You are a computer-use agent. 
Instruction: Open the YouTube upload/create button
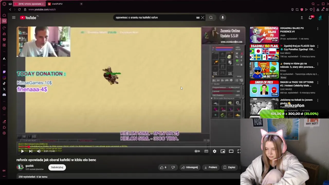302,17
